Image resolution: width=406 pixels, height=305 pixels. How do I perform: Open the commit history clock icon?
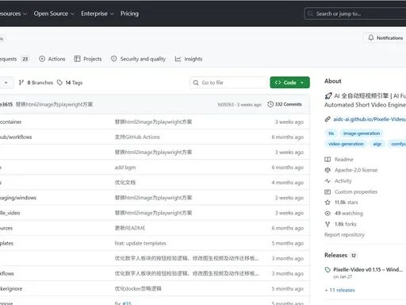(x=270, y=104)
